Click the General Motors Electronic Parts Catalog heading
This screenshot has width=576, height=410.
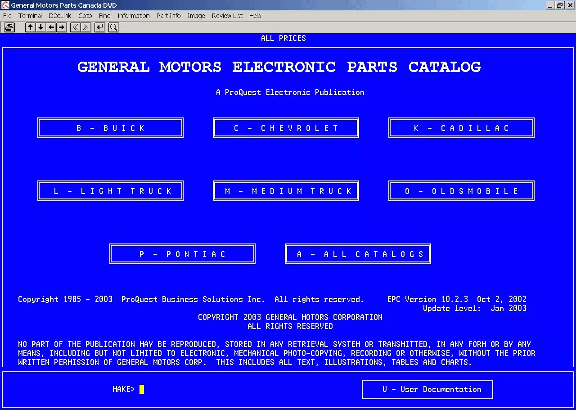tap(279, 67)
